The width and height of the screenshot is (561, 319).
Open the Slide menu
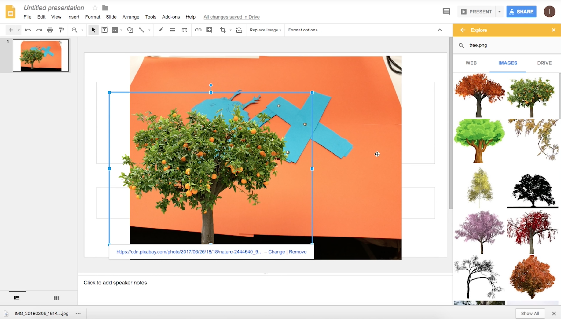coord(111,17)
